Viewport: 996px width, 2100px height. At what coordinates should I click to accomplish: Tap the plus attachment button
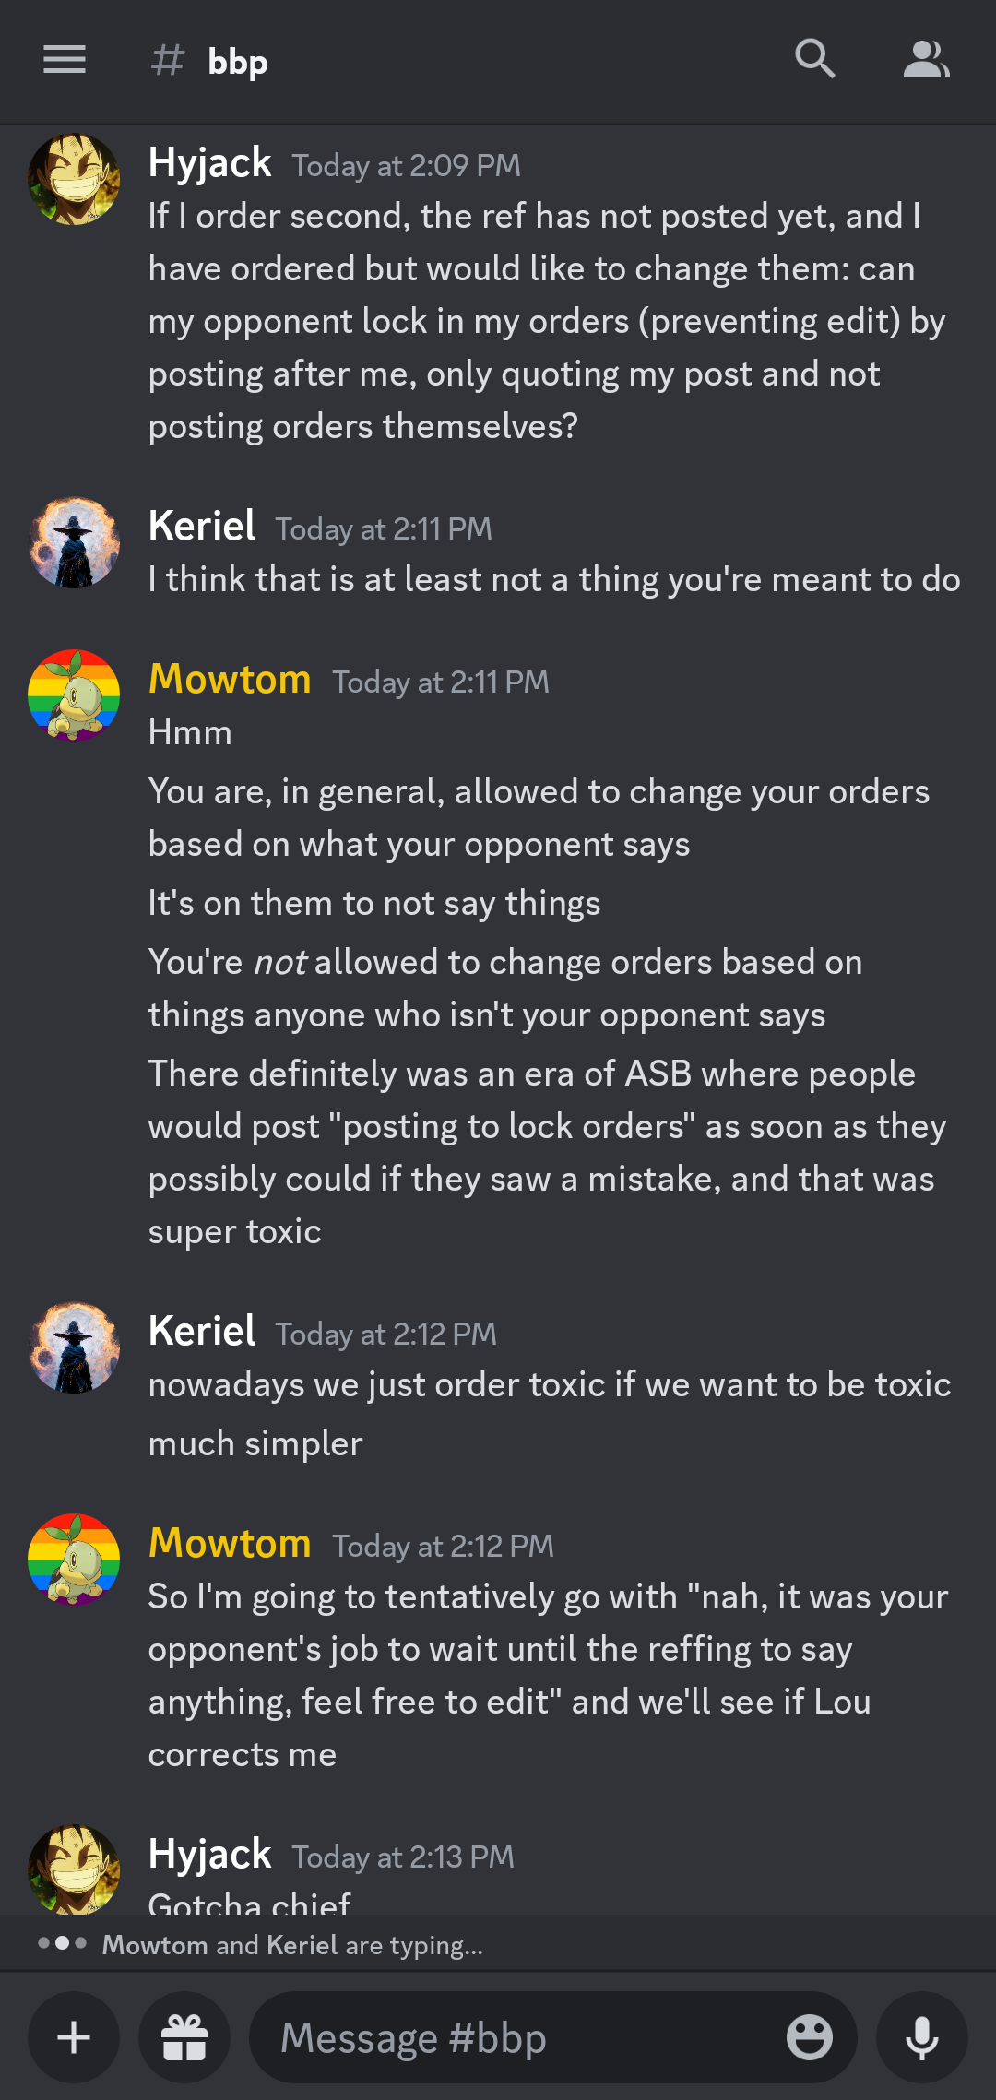click(74, 2037)
